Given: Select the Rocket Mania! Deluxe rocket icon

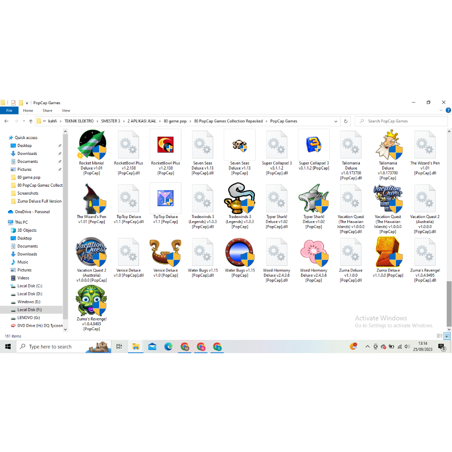Looking at the screenshot, I should (x=92, y=145).
